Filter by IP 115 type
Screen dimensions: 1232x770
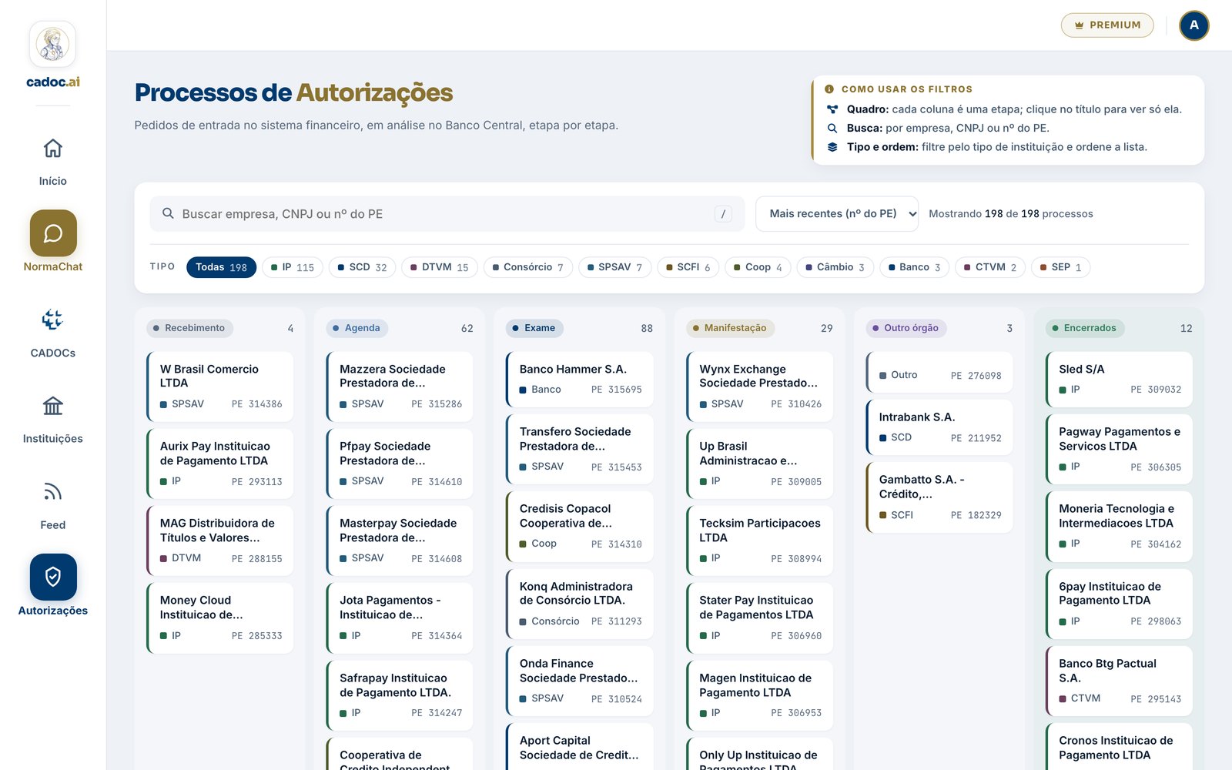[x=293, y=267]
